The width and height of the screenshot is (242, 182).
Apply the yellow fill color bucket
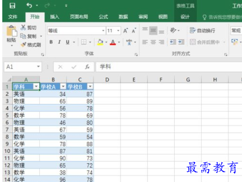coord(100,42)
